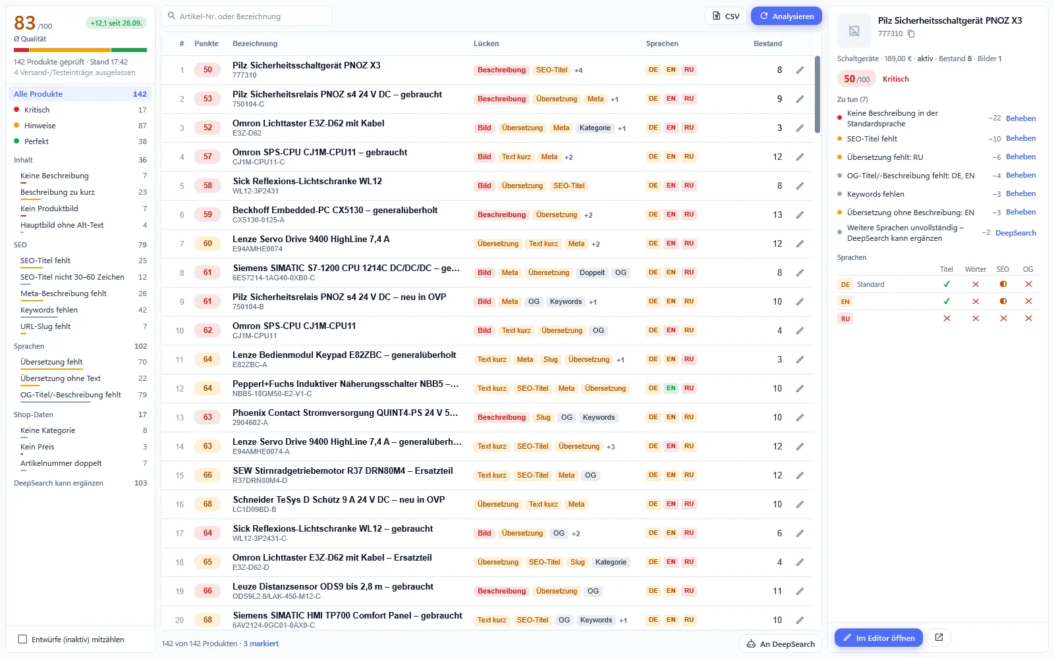Toggle Entwürfe (inaktiv) mitzählen checkbox

[22, 639]
